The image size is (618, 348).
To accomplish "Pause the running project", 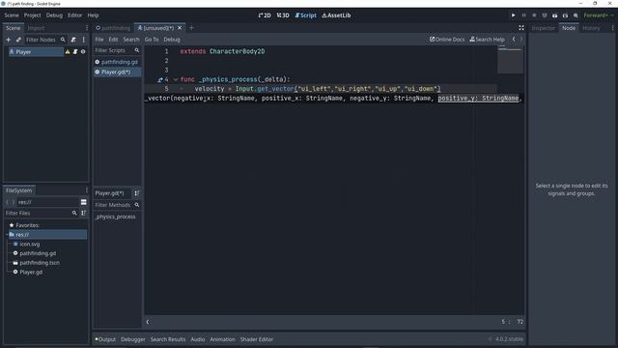I will pos(523,15).
